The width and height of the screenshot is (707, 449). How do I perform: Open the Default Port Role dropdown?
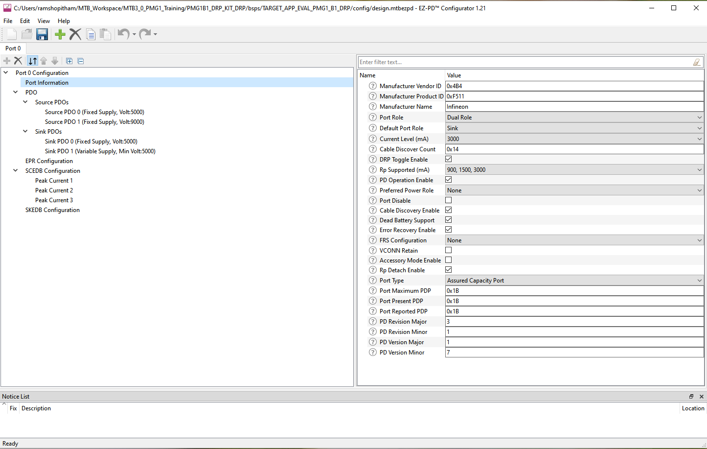click(x=574, y=128)
